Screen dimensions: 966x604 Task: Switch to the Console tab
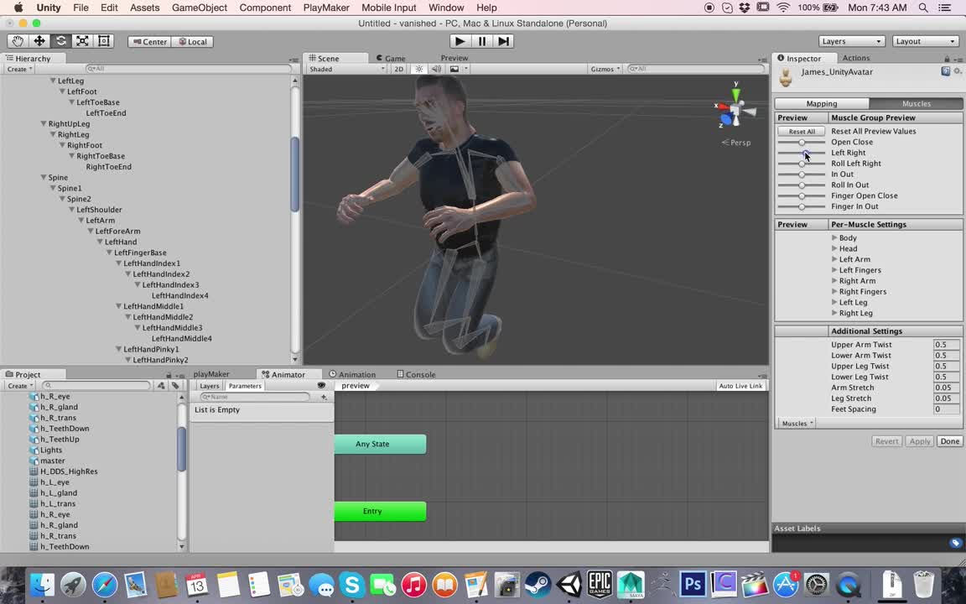(x=416, y=374)
